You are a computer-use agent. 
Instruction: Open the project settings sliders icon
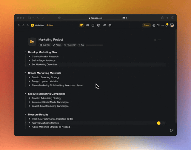tap(158, 25)
